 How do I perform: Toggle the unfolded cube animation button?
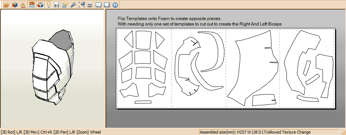(40, 5)
